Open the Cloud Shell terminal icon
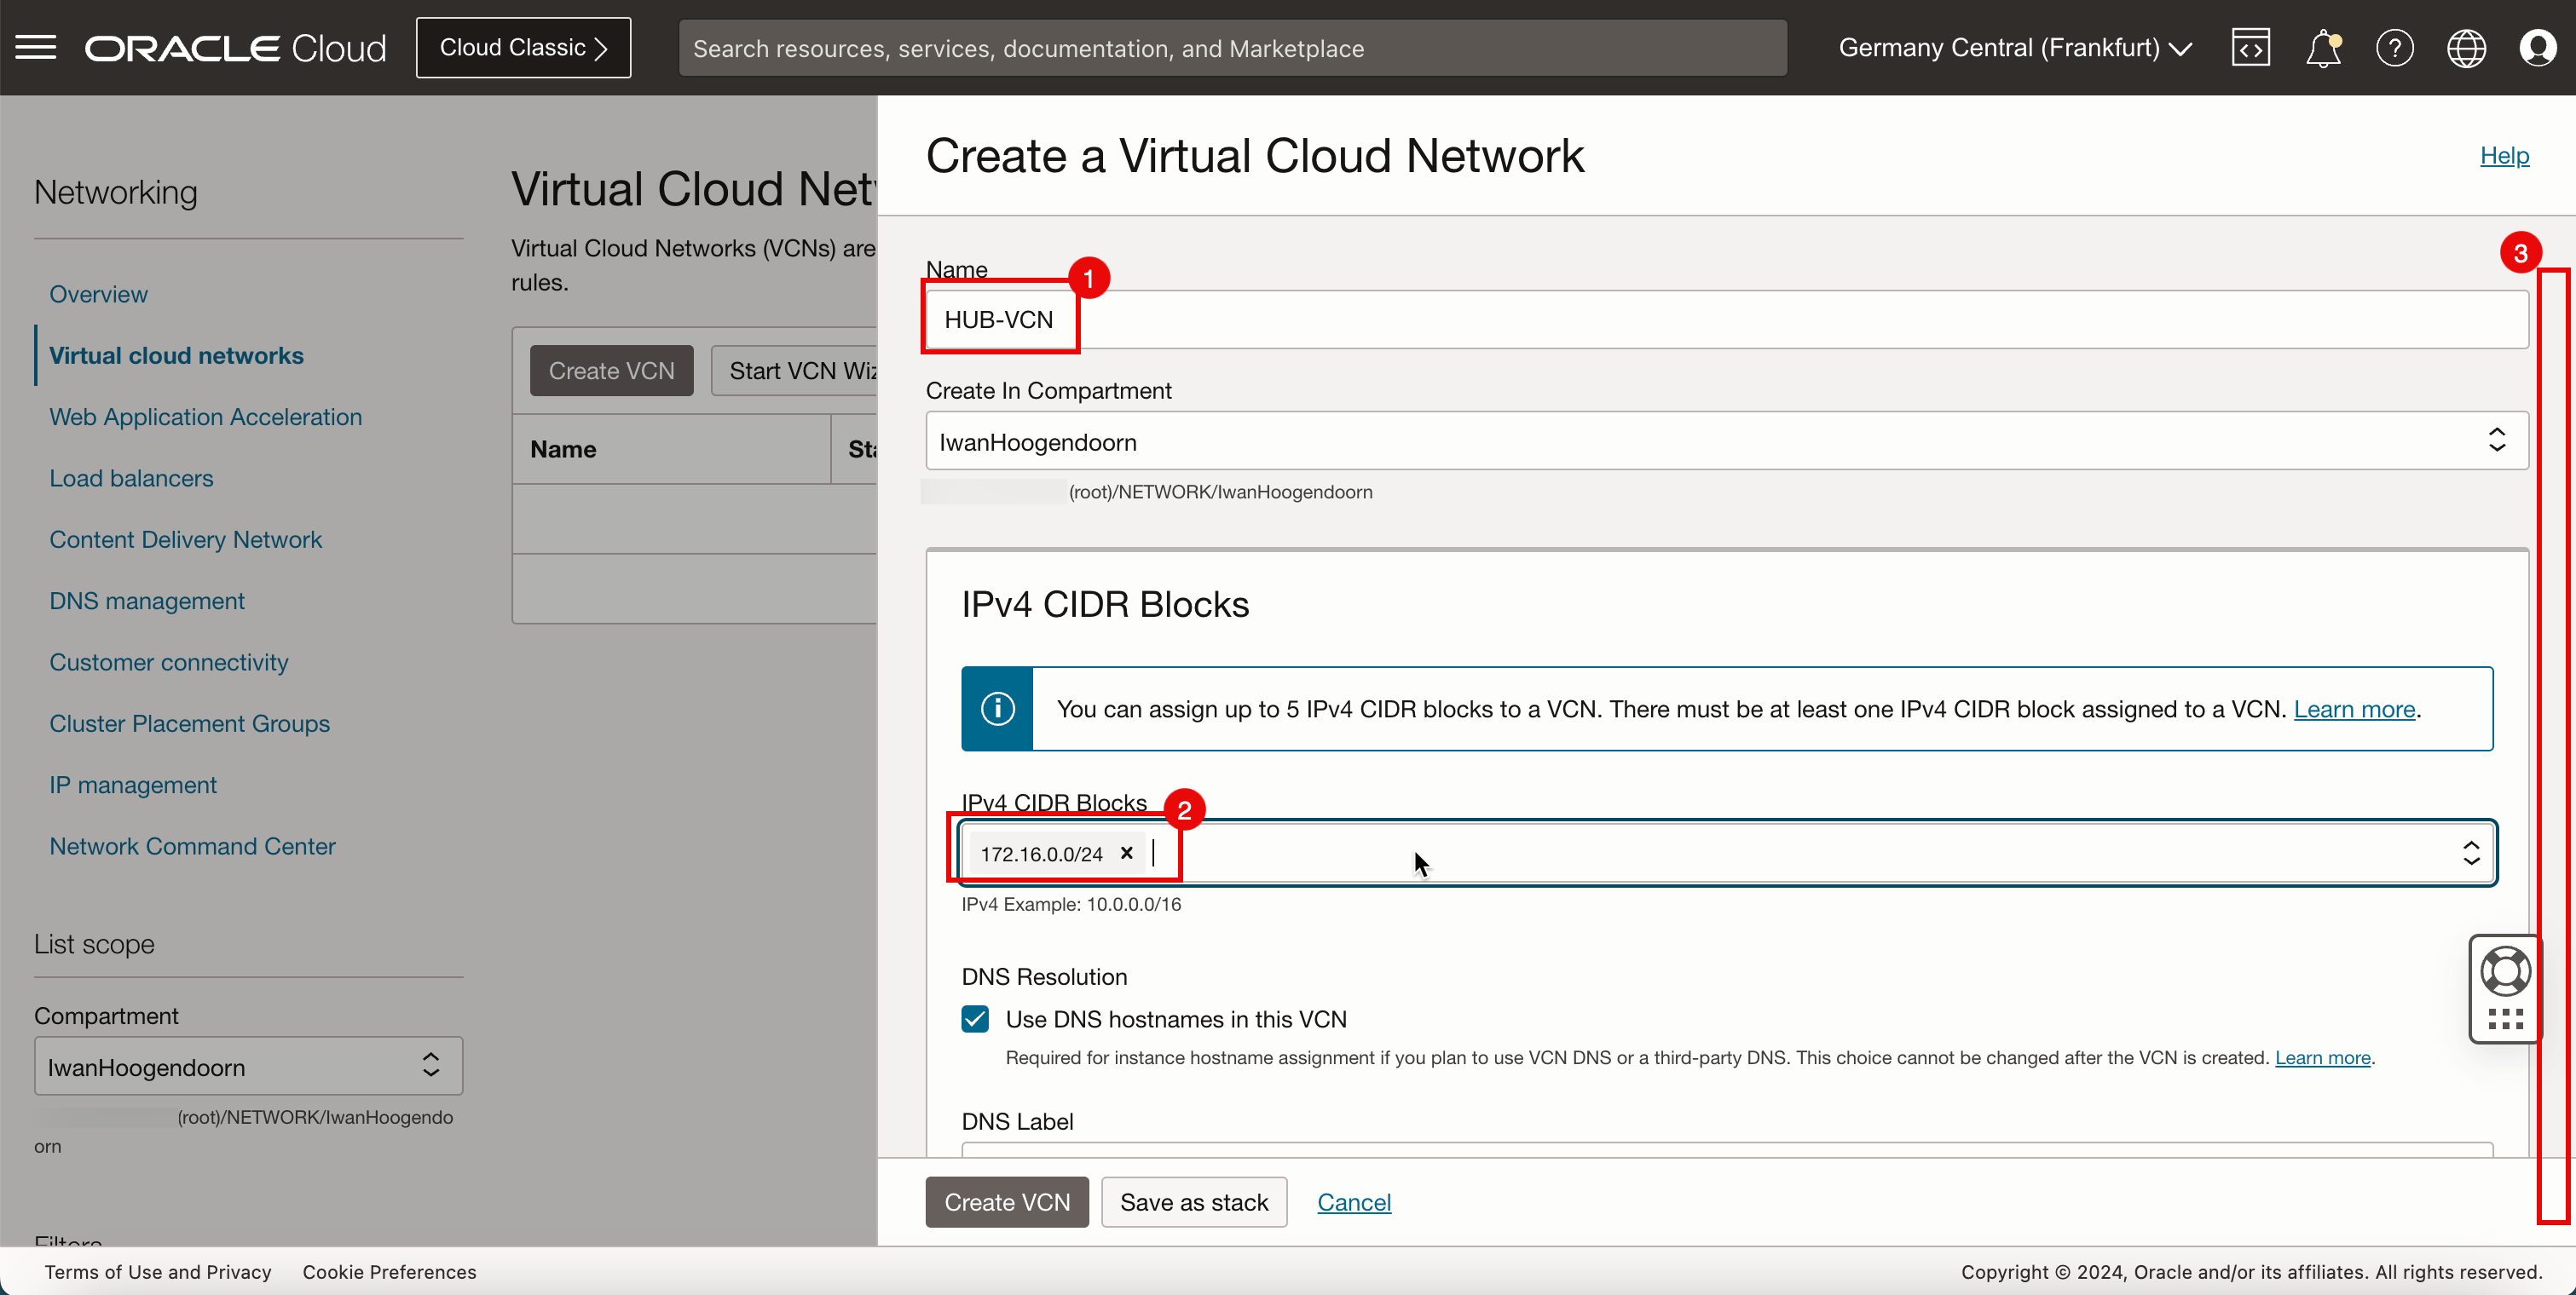This screenshot has width=2576, height=1295. click(x=2250, y=48)
